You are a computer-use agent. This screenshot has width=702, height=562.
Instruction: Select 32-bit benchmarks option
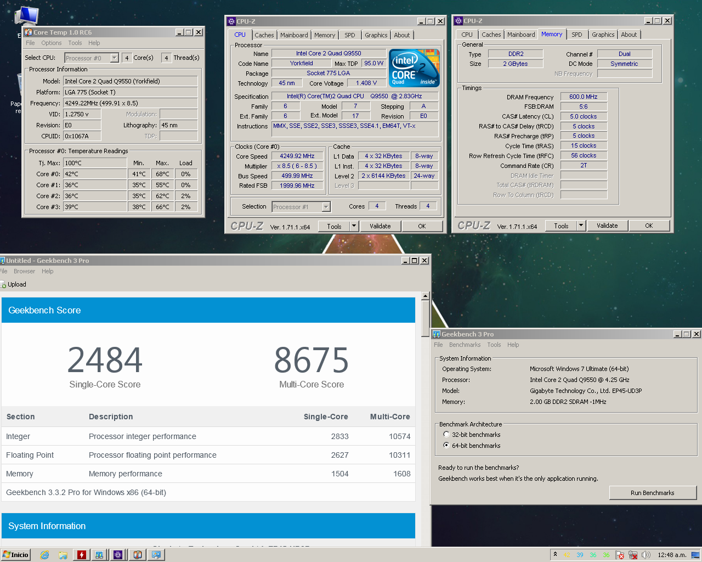pos(446,434)
